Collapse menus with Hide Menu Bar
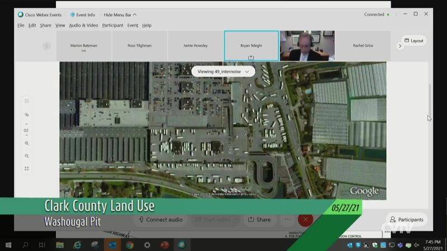Screen dimensions: 447x251 coord(120,15)
